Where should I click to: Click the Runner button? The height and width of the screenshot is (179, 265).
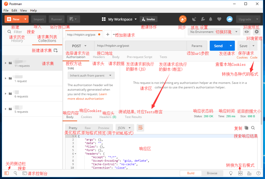(x=57, y=19)
